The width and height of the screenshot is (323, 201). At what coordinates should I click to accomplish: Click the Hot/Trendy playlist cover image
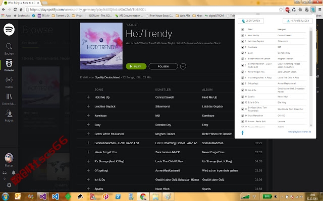coord(101,46)
